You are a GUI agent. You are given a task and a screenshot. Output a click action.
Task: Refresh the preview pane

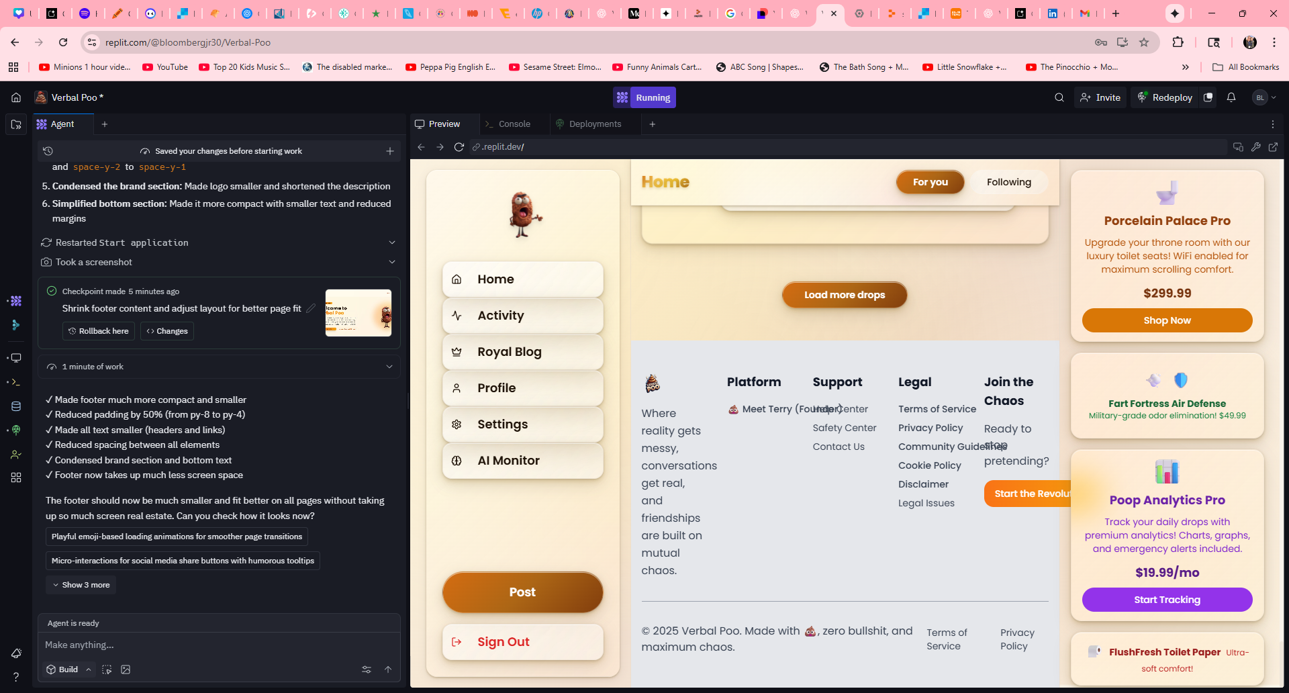point(459,147)
